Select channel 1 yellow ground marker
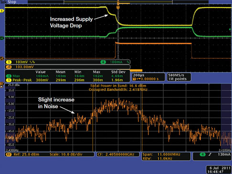 click(x=2, y=11)
